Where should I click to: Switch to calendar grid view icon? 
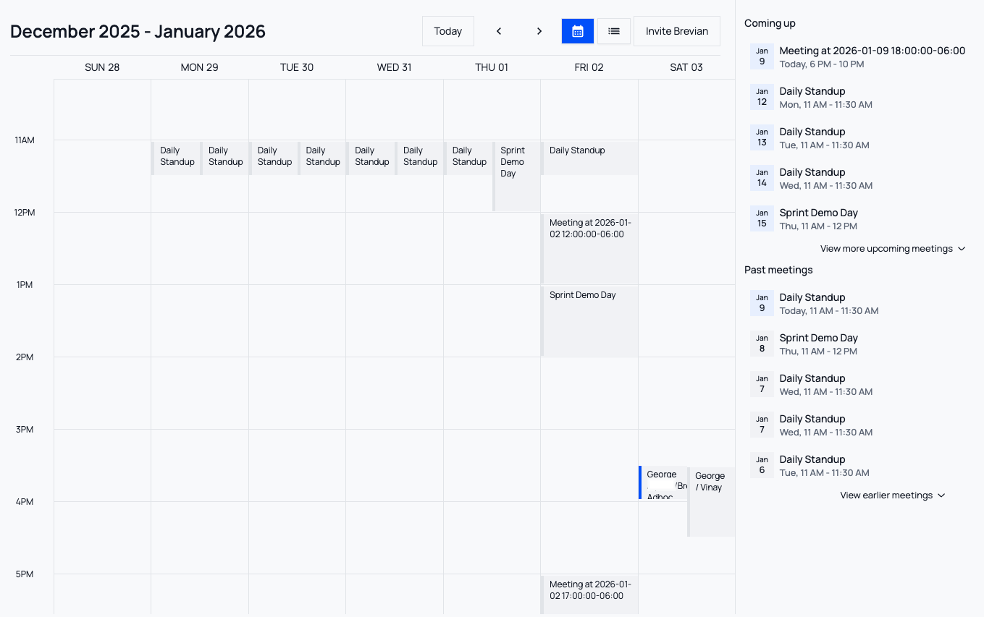[x=577, y=31]
